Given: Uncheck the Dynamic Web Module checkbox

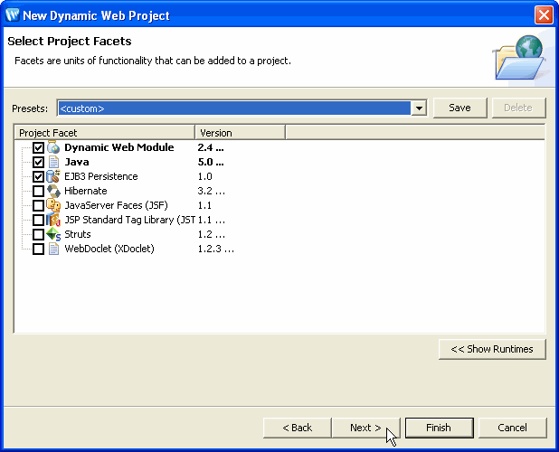Looking at the screenshot, I should 38,147.
